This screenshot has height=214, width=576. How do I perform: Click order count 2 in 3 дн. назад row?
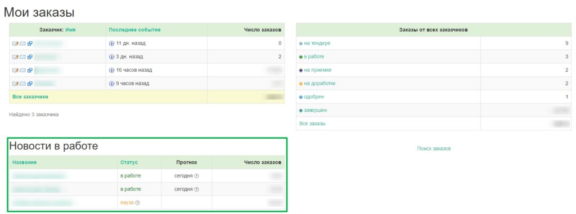click(x=280, y=57)
